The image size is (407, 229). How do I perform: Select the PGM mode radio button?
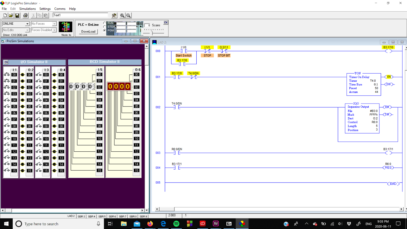[x=105, y=31]
